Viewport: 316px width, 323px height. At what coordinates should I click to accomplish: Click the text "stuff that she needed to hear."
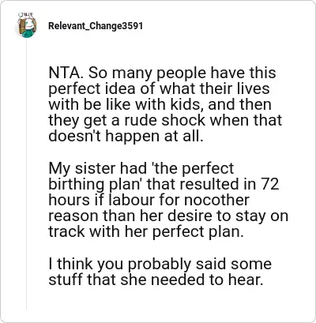pos(156,280)
